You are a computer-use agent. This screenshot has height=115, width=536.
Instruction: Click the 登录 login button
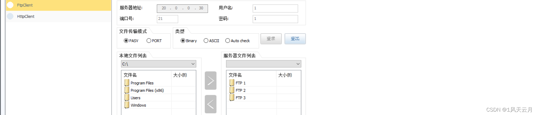tap(271, 39)
